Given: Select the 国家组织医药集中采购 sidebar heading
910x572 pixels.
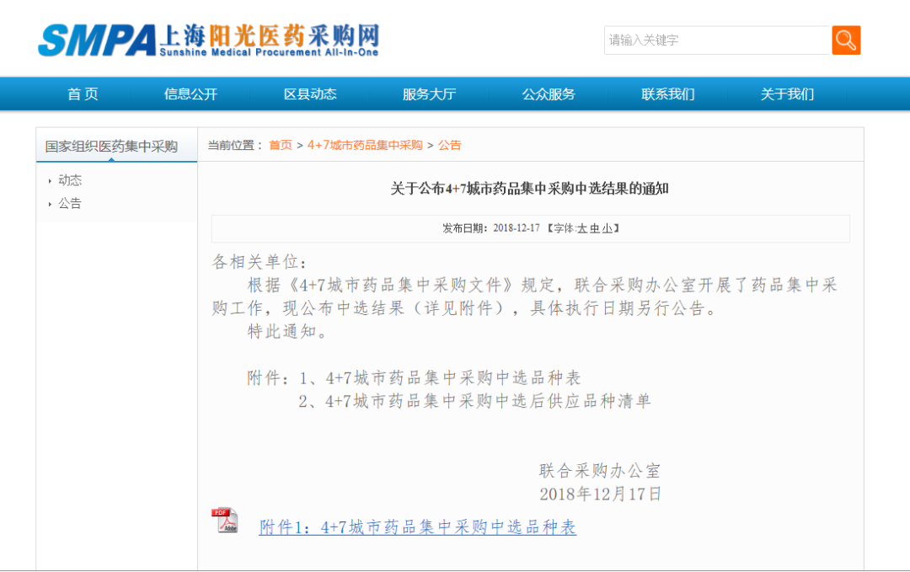Looking at the screenshot, I should (111, 147).
